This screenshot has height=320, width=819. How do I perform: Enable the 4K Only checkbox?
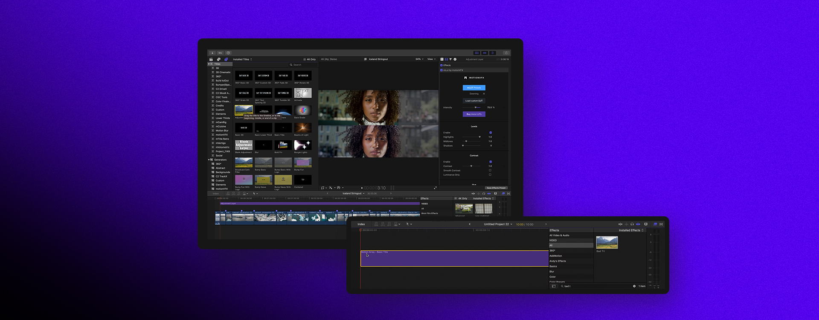pyautogui.click(x=305, y=59)
